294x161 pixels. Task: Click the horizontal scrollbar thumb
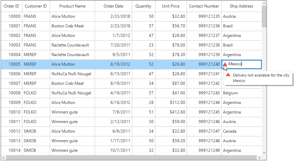coord(131,158)
